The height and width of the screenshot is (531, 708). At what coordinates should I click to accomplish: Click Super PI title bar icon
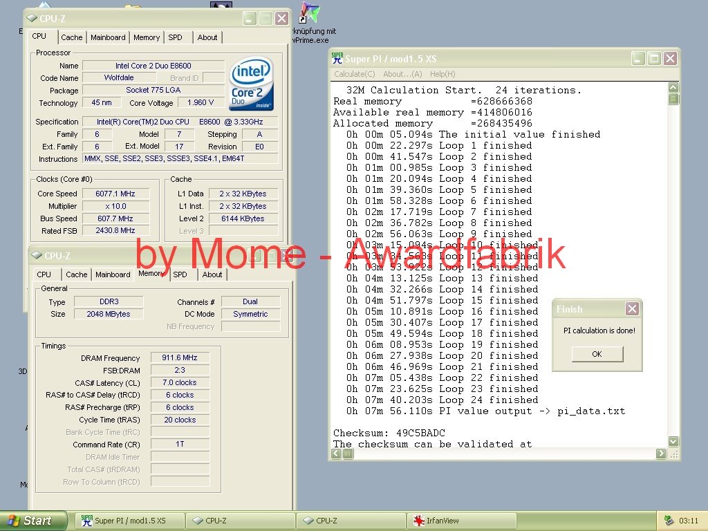coord(337,58)
